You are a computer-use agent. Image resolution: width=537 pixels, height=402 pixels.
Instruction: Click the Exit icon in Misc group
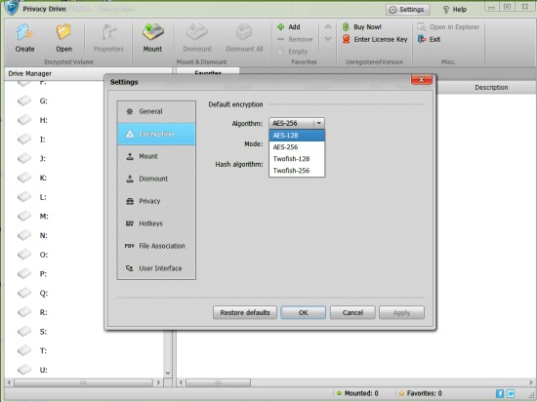pyautogui.click(x=421, y=39)
